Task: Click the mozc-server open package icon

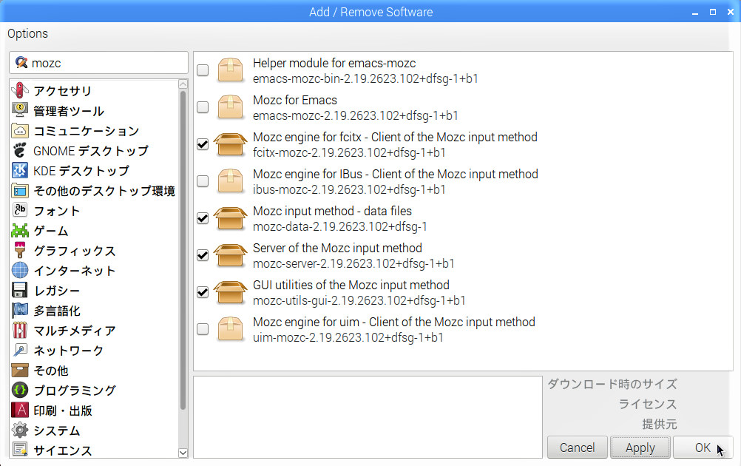Action: (x=230, y=255)
